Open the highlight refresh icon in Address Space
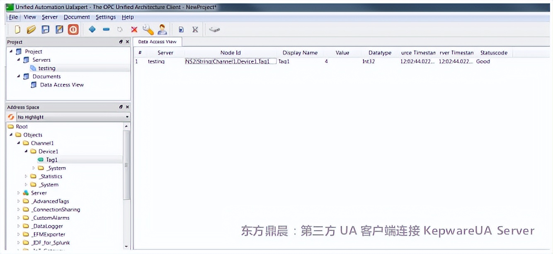Image resolution: width=553 pixels, height=254 pixels. tap(10, 117)
